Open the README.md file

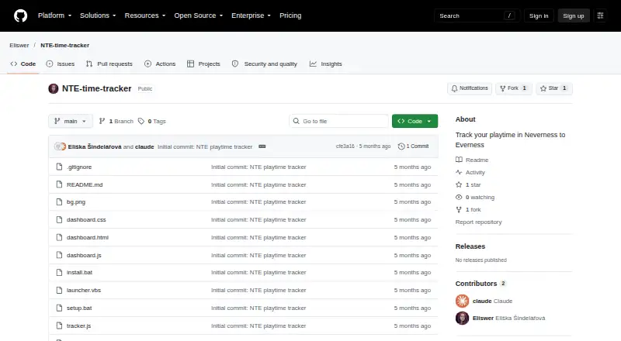[85, 184]
